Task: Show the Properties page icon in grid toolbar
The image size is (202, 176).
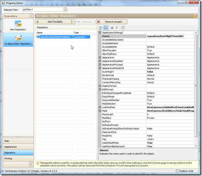Action: pos(112,28)
